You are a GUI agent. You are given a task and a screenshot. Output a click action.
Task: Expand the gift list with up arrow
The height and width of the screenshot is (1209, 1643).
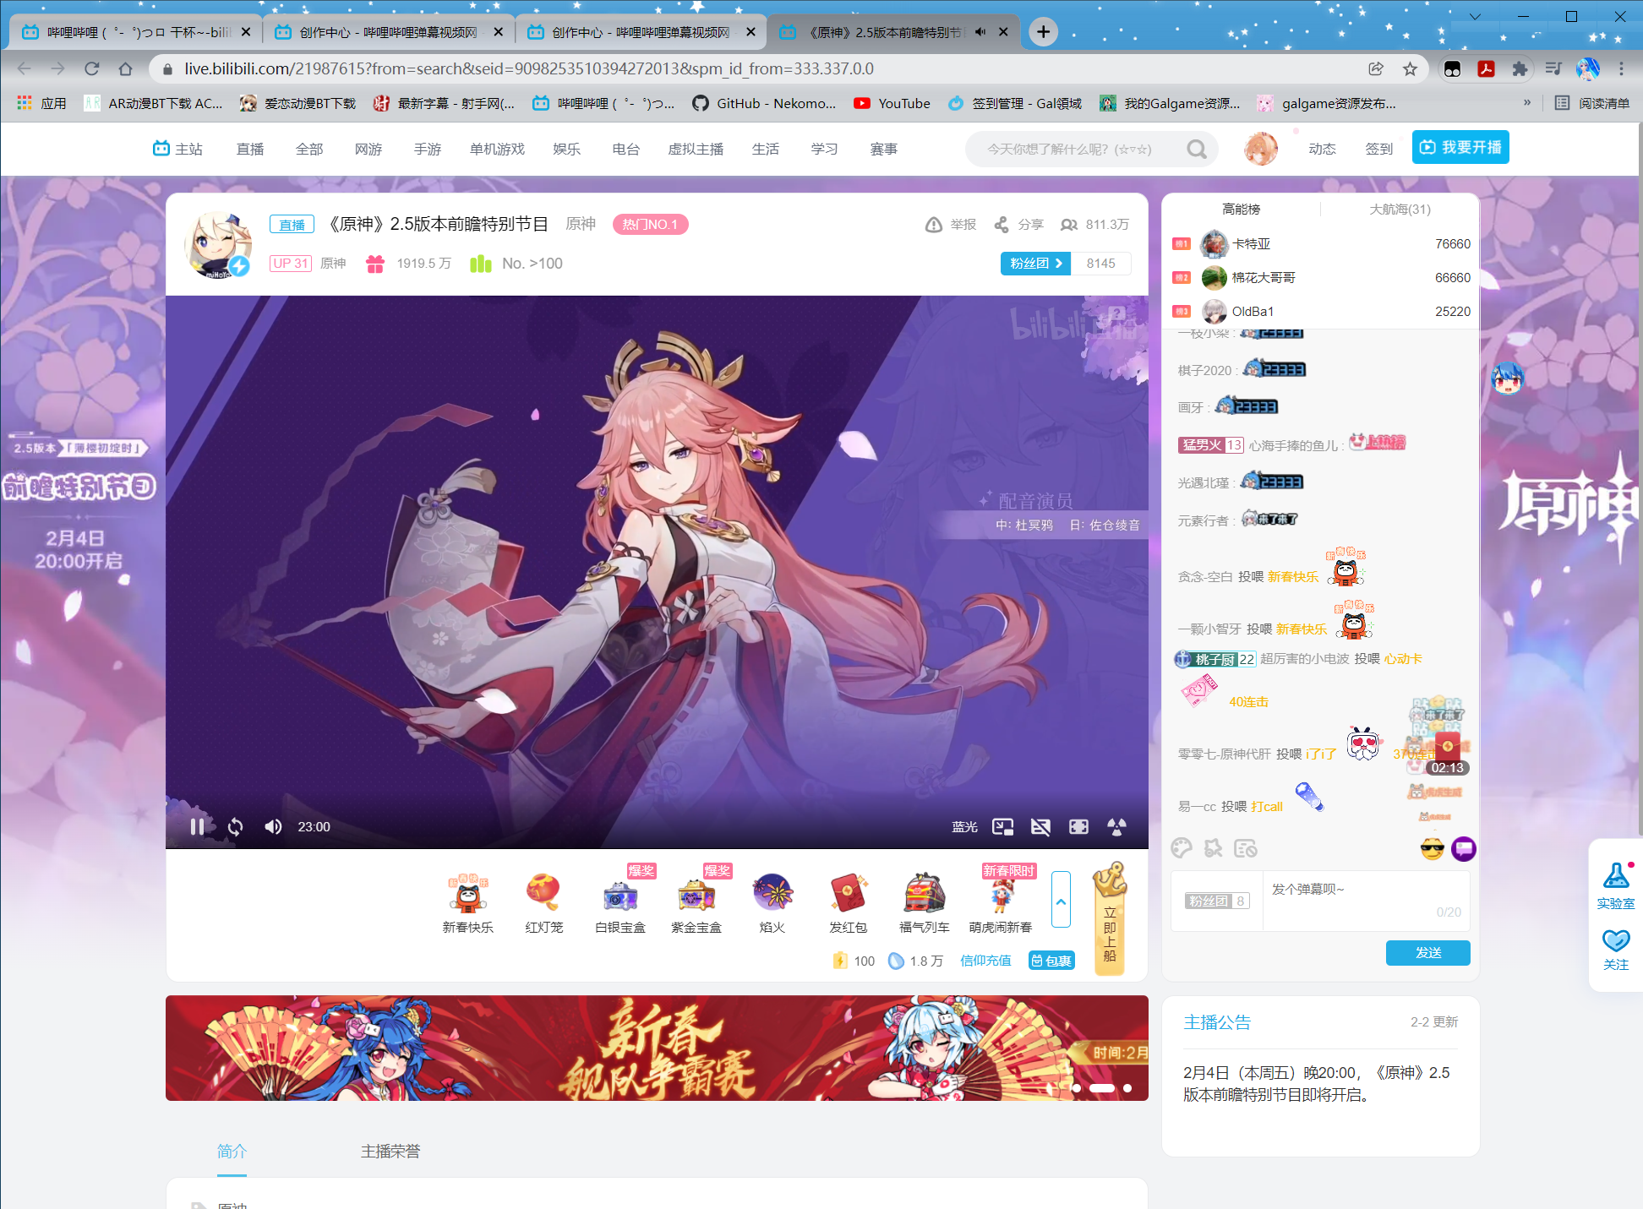pos(1061,901)
